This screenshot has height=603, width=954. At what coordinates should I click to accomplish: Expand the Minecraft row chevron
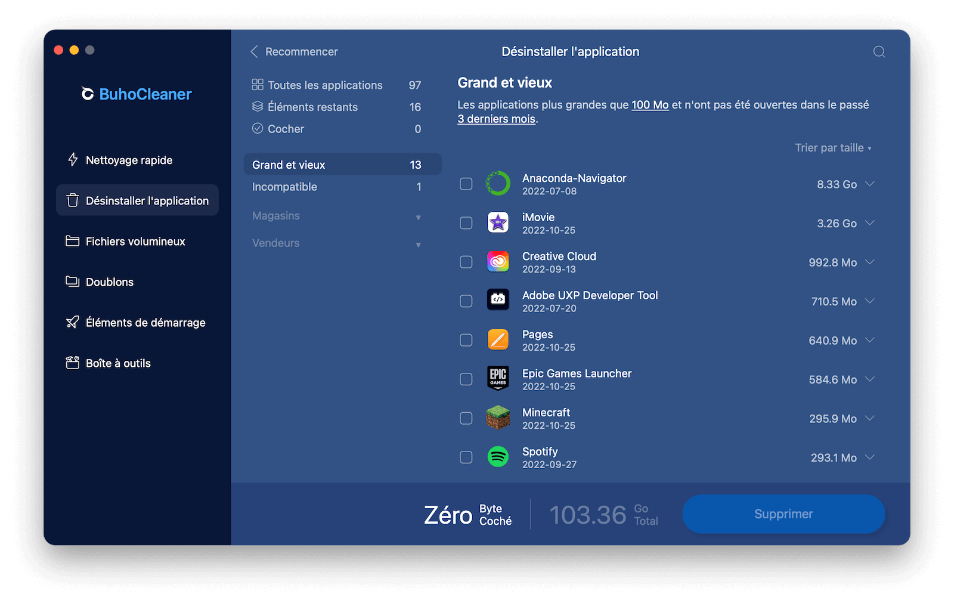pos(870,418)
